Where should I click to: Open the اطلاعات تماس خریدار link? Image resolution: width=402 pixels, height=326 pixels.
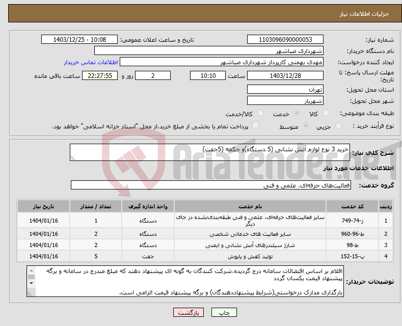91,62
